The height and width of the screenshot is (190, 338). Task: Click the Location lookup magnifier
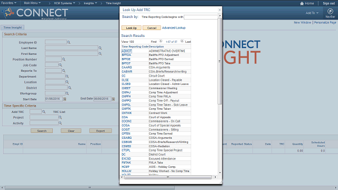coord(67,82)
